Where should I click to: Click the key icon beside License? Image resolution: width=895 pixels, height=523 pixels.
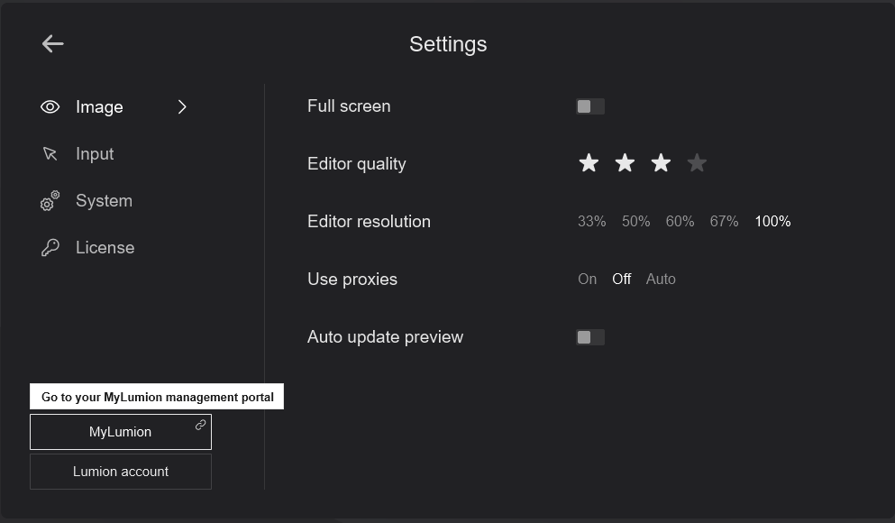[50, 246]
